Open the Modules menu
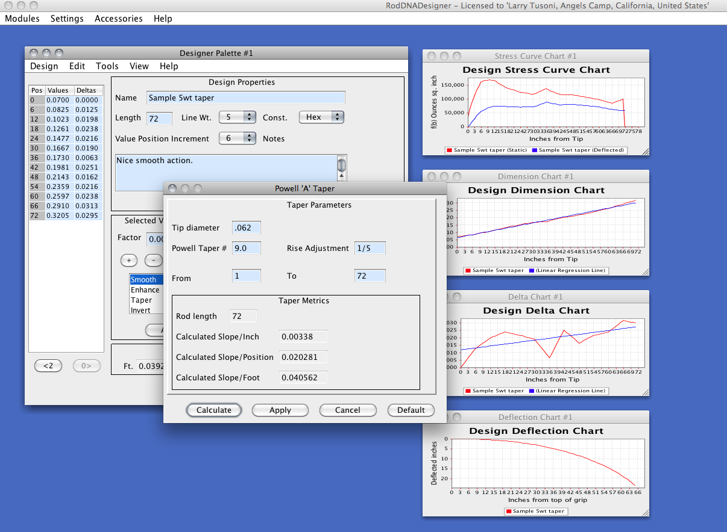The image size is (727, 532). pyautogui.click(x=22, y=19)
